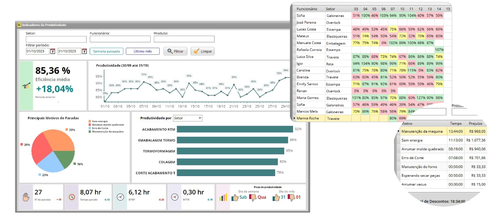Image resolution: width=502 pixels, height=215 pixels.
Task: Expand the Produtividade por Setor dropdown
Action: coord(200,118)
